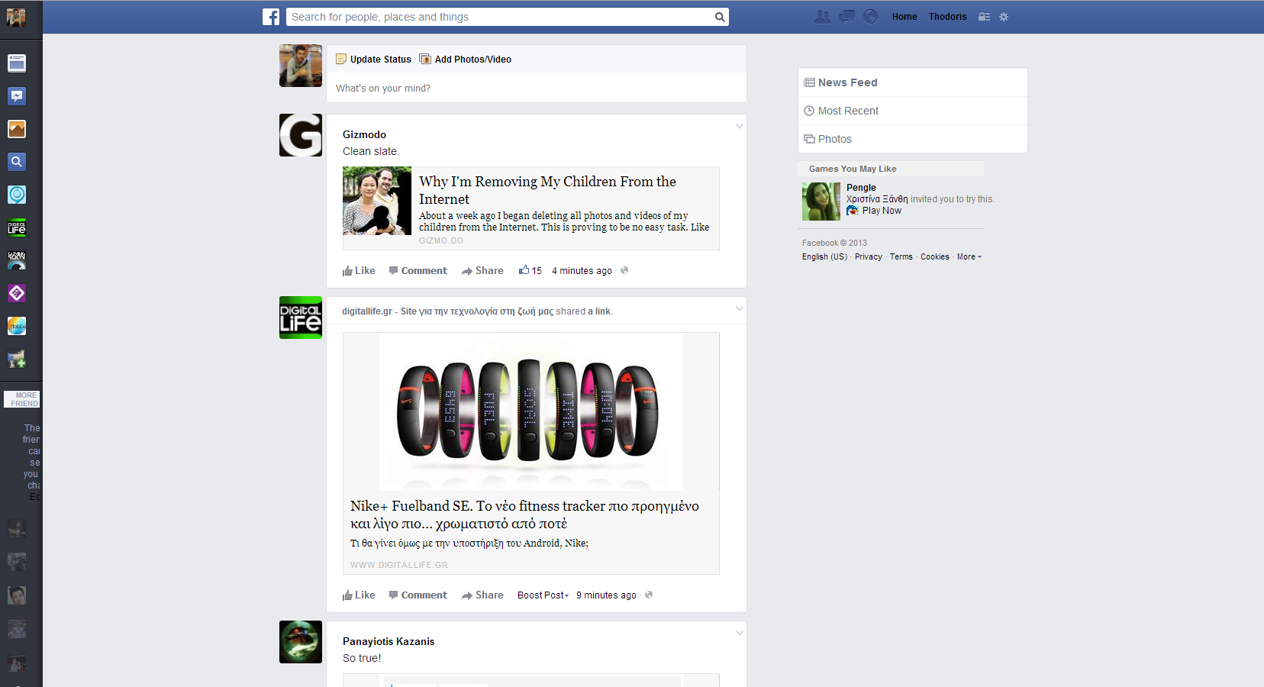1264x687 pixels.
Task: Expand options arrow on Gizmodo post
Action: (x=739, y=127)
